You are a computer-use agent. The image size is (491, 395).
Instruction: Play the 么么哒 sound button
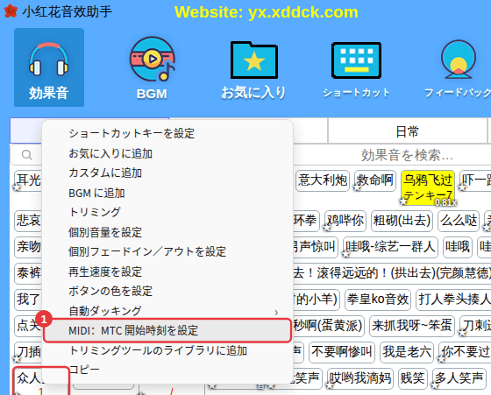click(459, 221)
